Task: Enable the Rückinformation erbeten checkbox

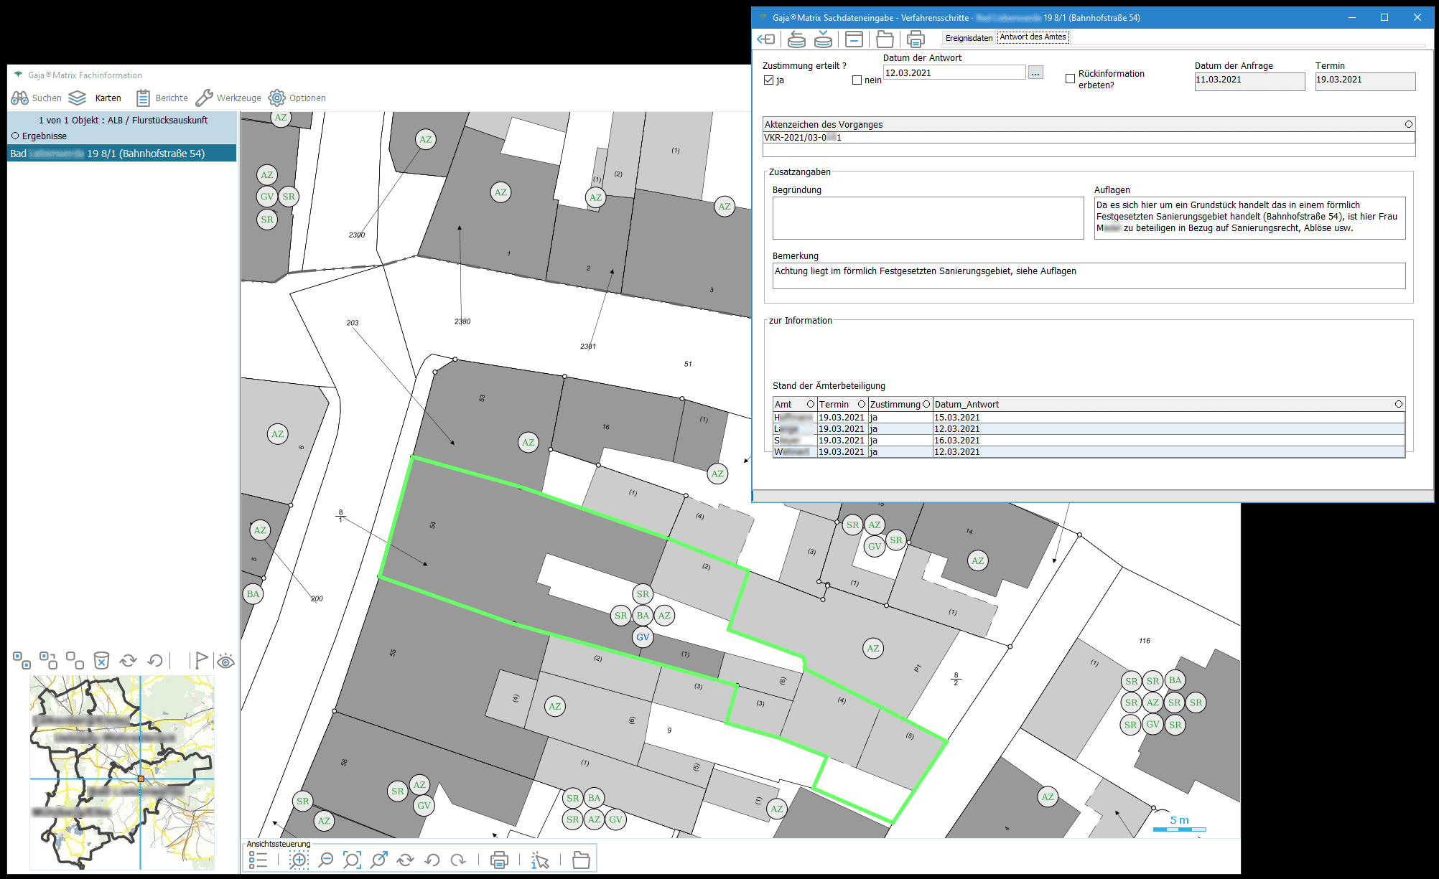Action: (1070, 79)
